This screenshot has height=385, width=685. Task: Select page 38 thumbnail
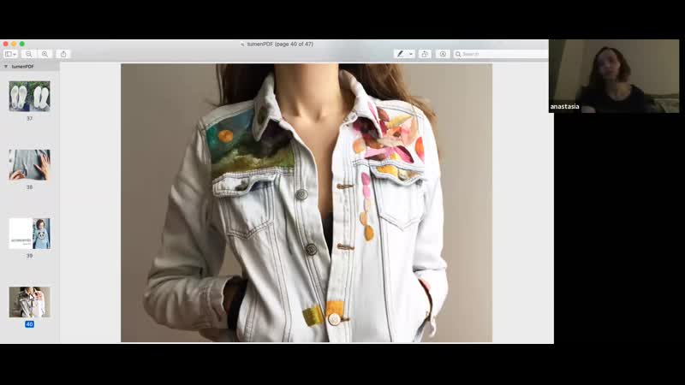pyautogui.click(x=29, y=164)
